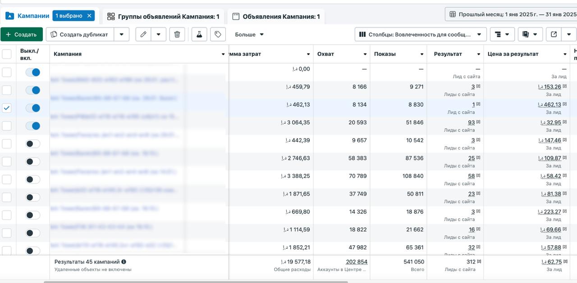
Task: Tick the checkbox for the 669,80 spend row
Action: point(7,215)
